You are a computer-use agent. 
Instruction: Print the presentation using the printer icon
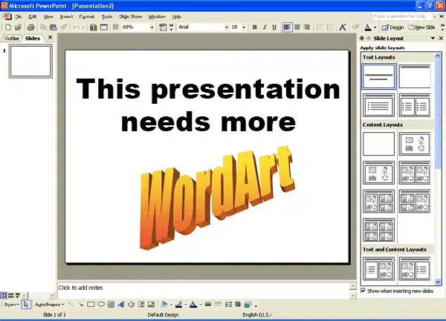tap(30, 27)
